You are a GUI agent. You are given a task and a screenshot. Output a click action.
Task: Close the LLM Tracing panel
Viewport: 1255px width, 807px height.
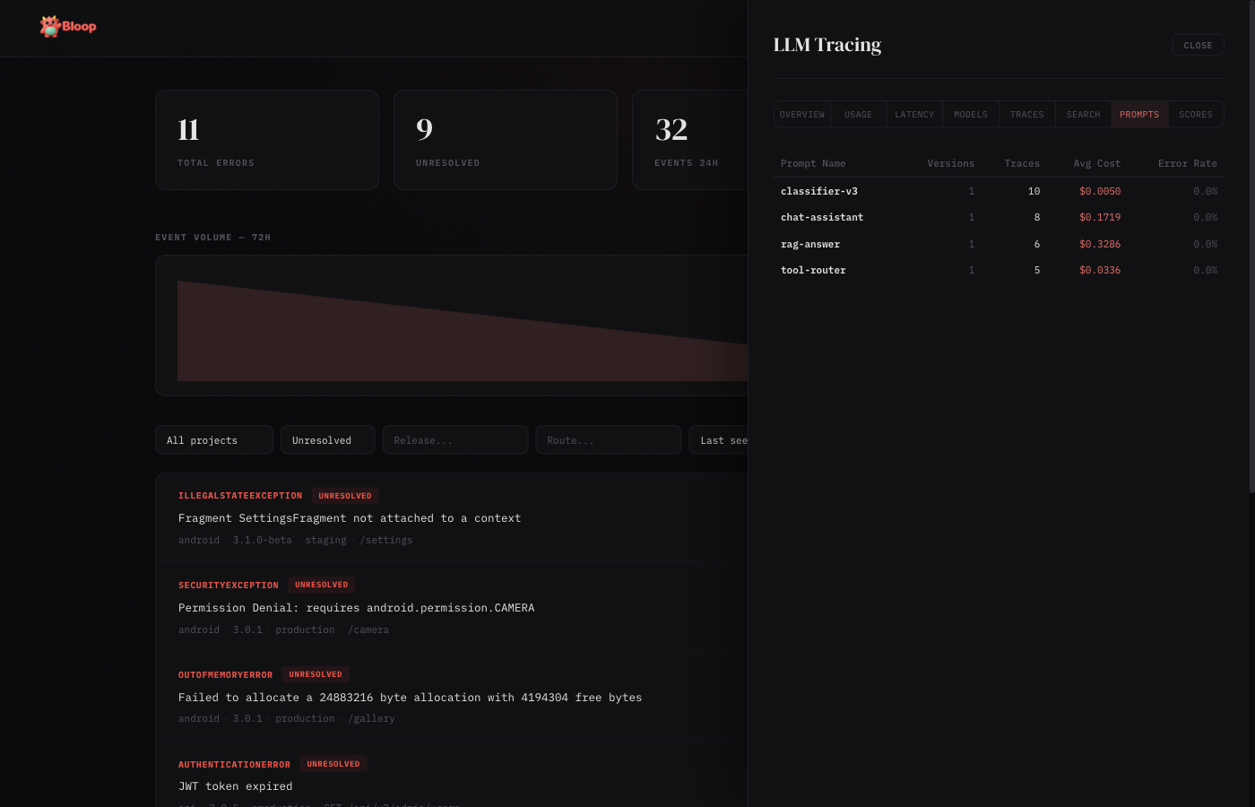coord(1198,45)
